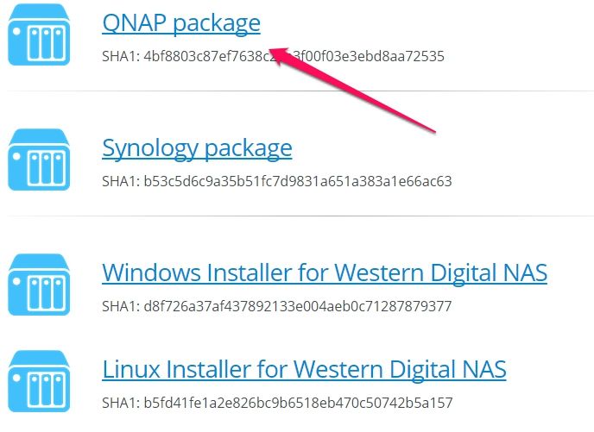Select the Windows Installer hash starting d8f726a3
Image resolution: width=594 pixels, height=432 pixels.
click(297, 306)
